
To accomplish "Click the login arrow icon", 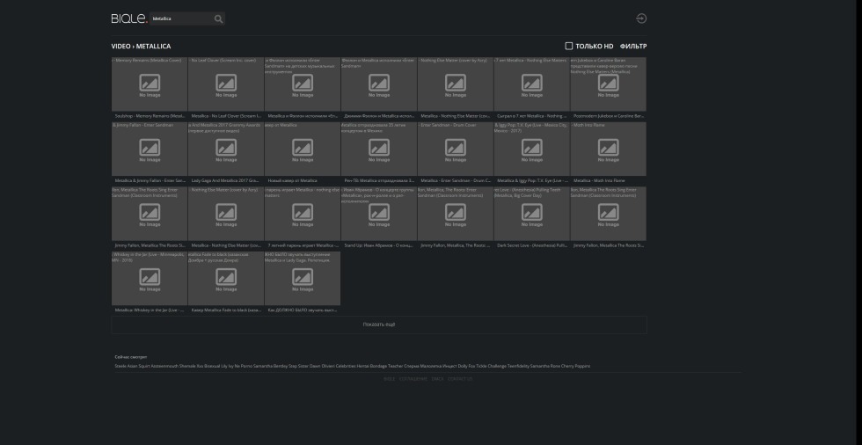I will coord(640,18).
